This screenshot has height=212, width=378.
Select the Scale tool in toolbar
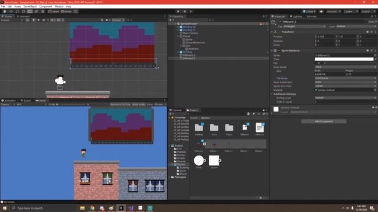click(x=24, y=11)
